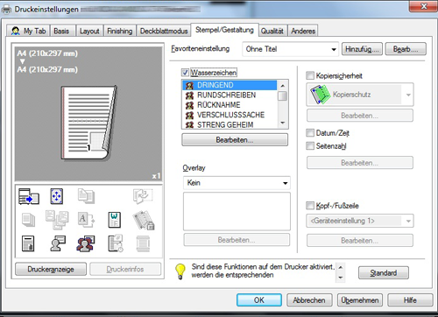Tick the Datum/Zeit checkbox
The height and width of the screenshot is (317, 438).
tap(310, 133)
